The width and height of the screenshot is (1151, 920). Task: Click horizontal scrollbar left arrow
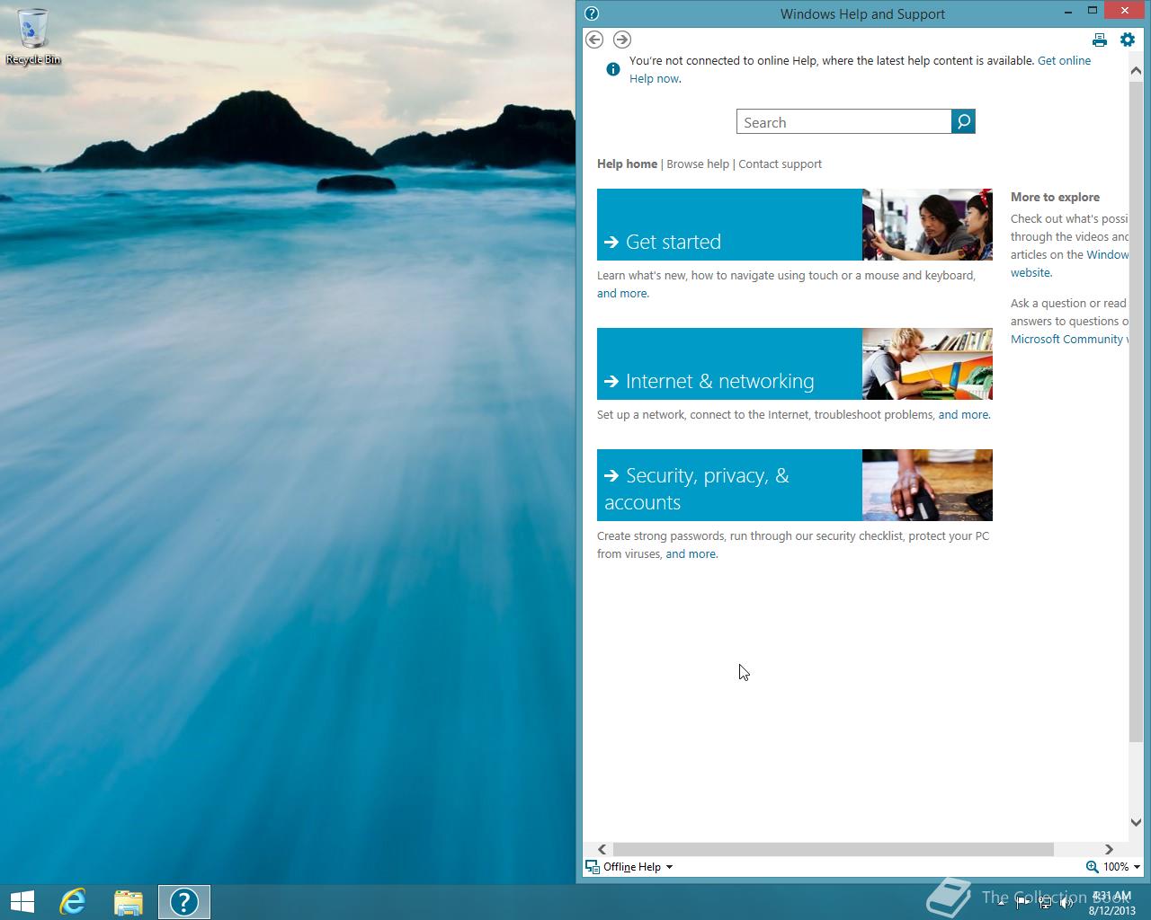coord(602,850)
